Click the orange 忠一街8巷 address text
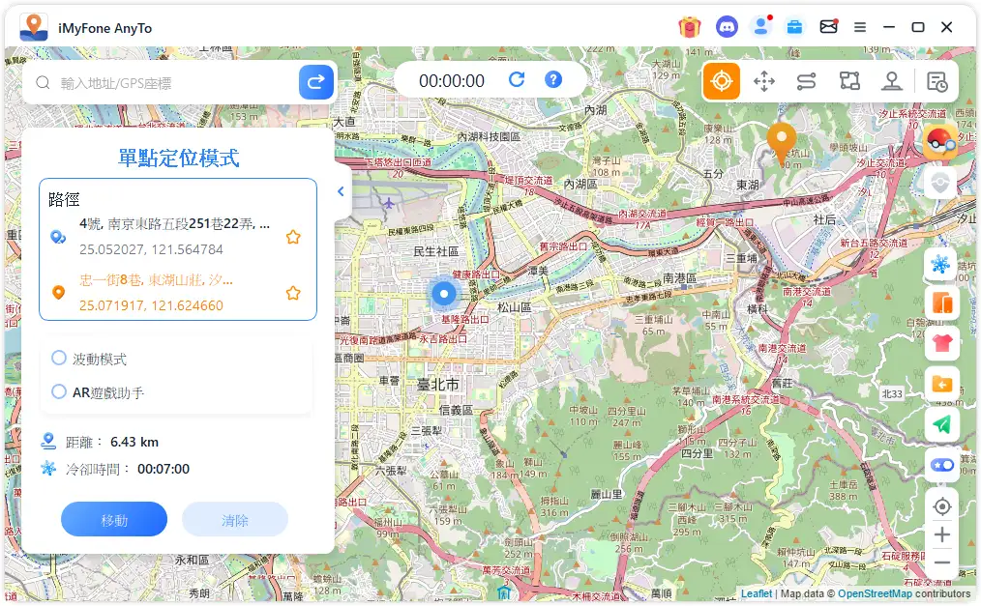 (x=157, y=280)
